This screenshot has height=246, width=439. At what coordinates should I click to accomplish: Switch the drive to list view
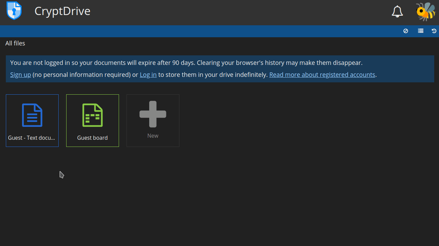click(x=420, y=31)
